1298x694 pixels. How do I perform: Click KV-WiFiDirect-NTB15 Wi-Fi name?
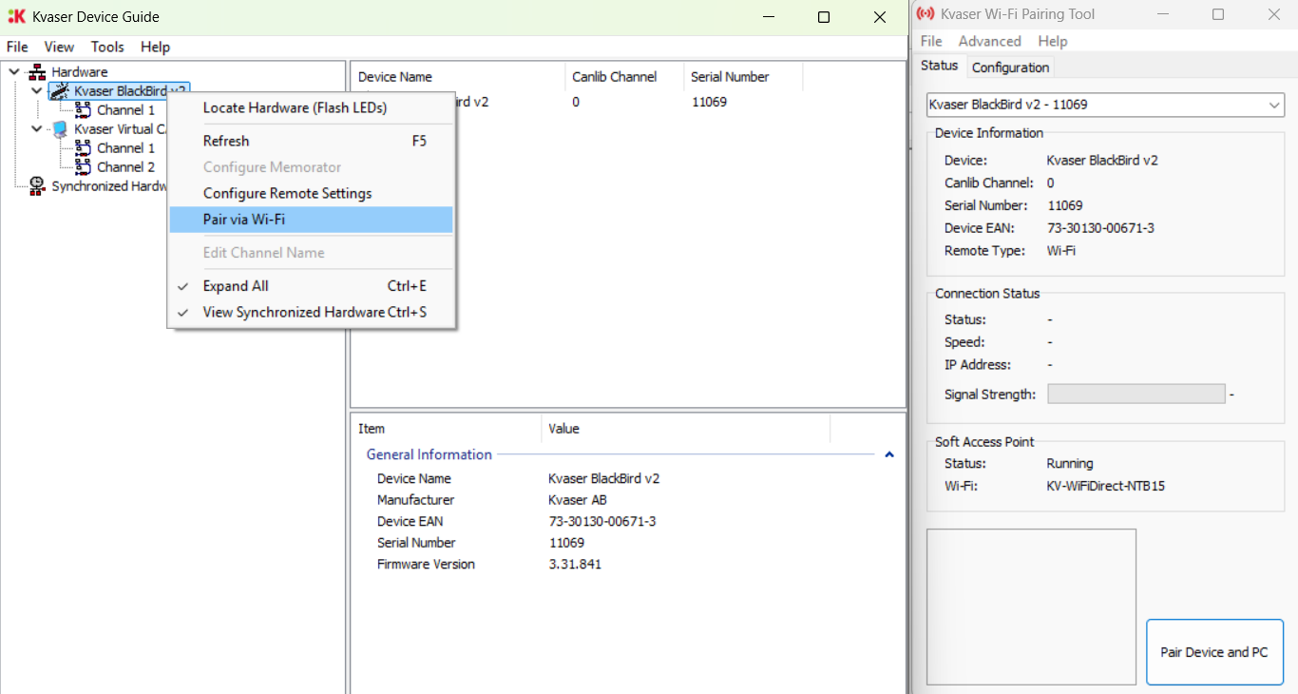(x=1105, y=486)
